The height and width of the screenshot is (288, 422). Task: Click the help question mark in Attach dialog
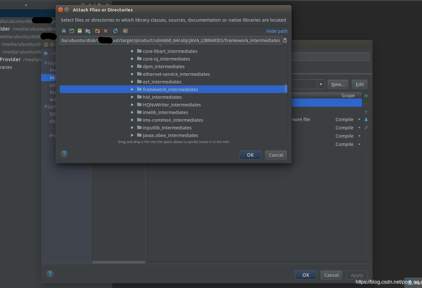point(64,154)
